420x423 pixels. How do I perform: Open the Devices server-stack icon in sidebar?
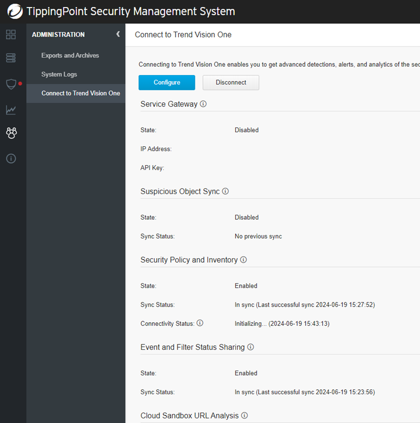click(x=11, y=58)
